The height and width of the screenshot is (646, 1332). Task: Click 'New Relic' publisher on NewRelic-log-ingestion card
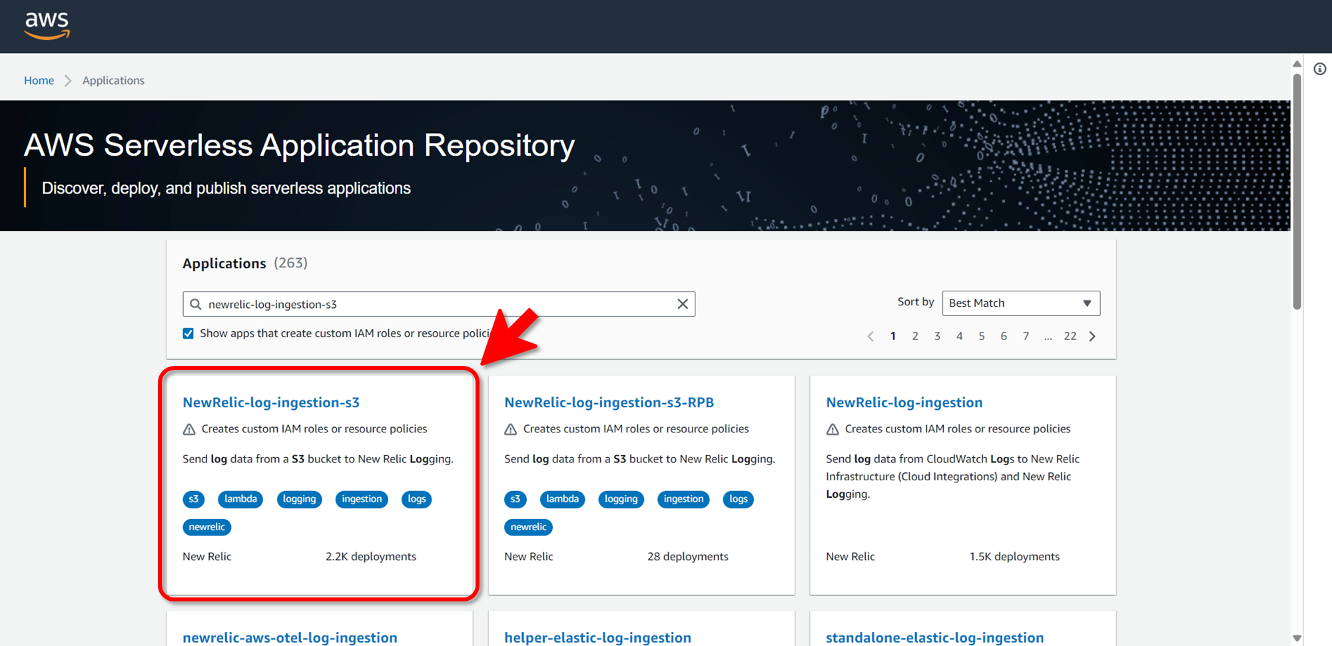tap(850, 557)
